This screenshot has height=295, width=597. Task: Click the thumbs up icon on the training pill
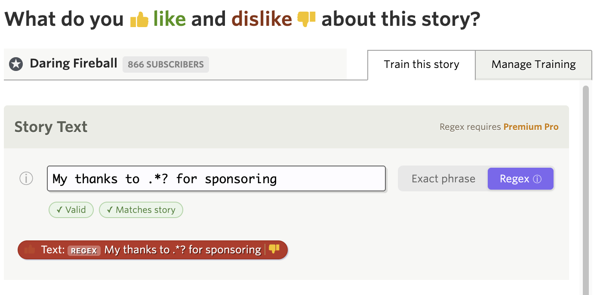(29, 249)
